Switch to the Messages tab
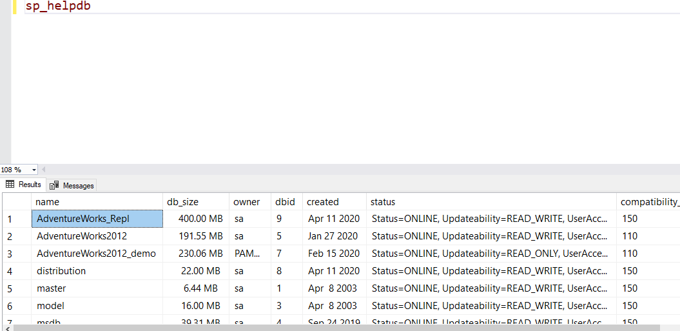The image size is (680, 331). click(72, 185)
